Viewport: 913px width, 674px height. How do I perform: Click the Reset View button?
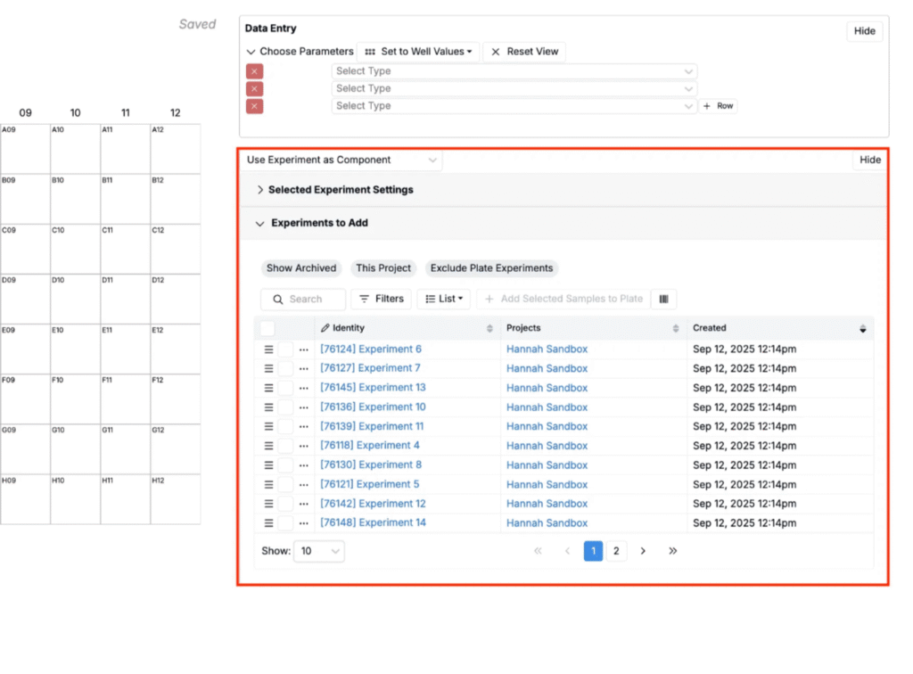(x=524, y=52)
